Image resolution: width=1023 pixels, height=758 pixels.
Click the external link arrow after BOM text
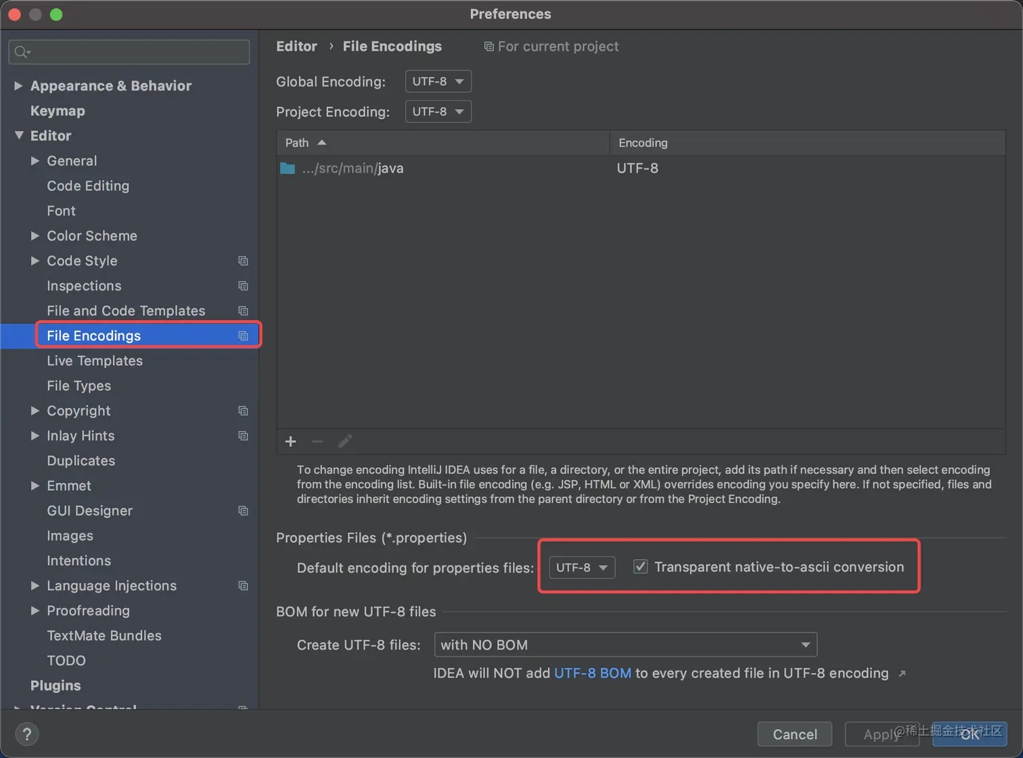pos(902,673)
